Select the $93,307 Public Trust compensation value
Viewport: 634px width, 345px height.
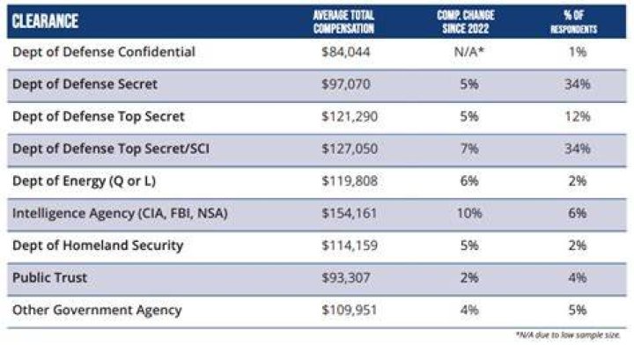[346, 278]
